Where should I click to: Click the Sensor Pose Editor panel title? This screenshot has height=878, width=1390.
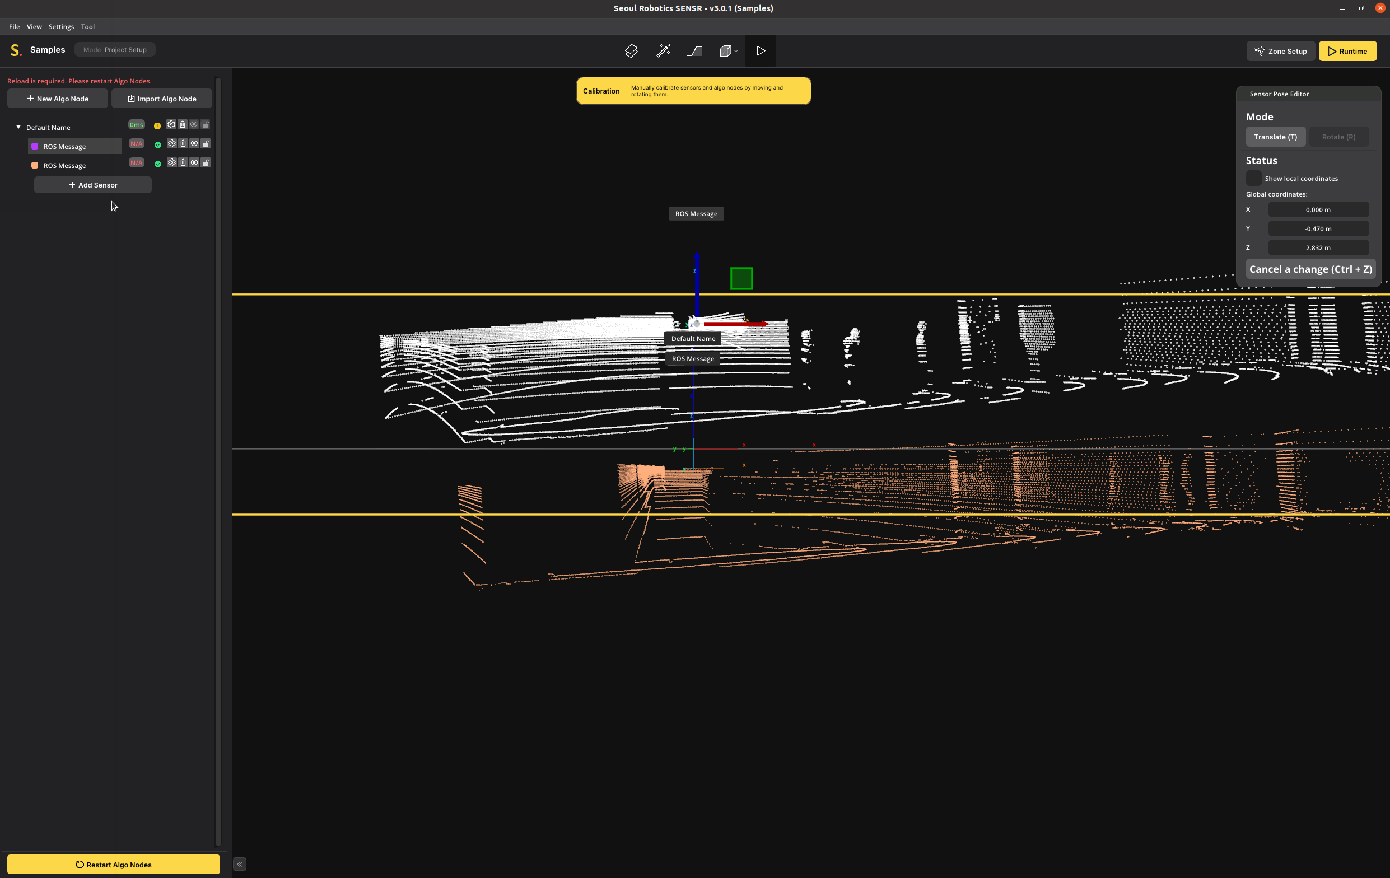pyautogui.click(x=1279, y=94)
